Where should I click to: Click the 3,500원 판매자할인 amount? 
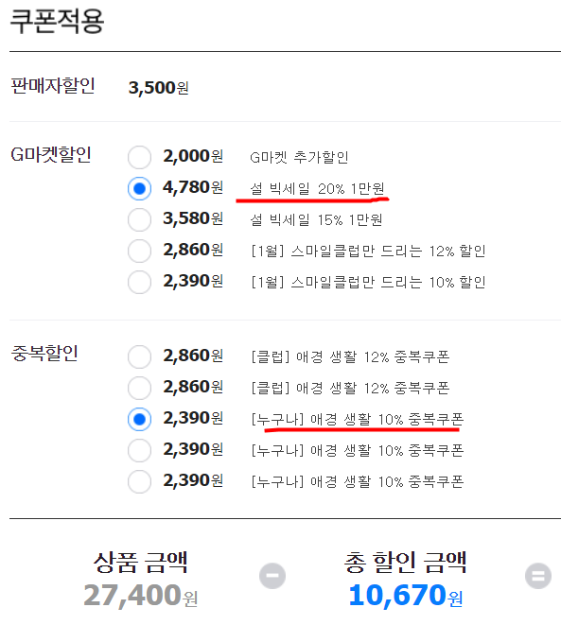(158, 87)
